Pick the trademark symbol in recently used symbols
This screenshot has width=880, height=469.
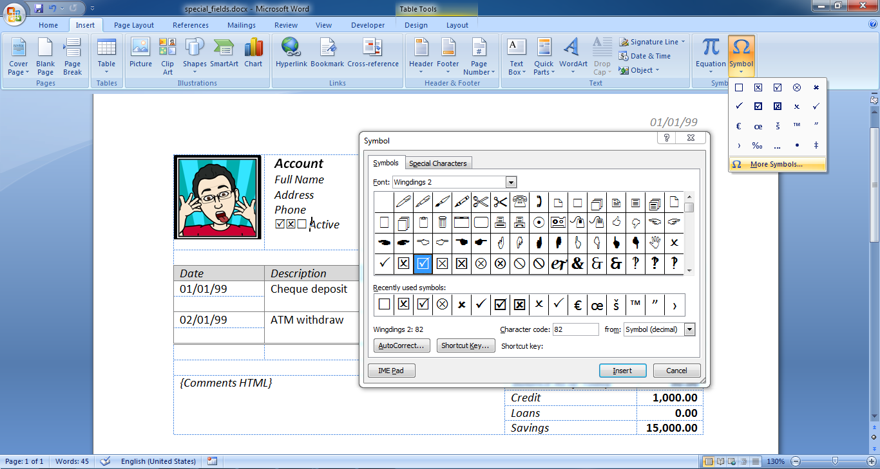pyautogui.click(x=635, y=305)
